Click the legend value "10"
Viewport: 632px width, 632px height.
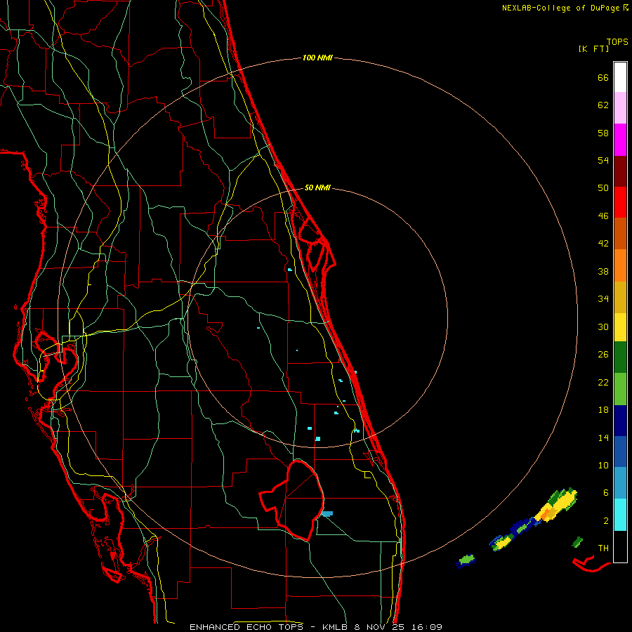click(603, 466)
